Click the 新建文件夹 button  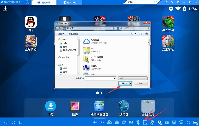pos(73,34)
